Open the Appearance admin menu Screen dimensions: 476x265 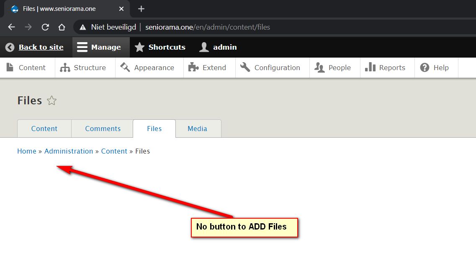point(149,68)
